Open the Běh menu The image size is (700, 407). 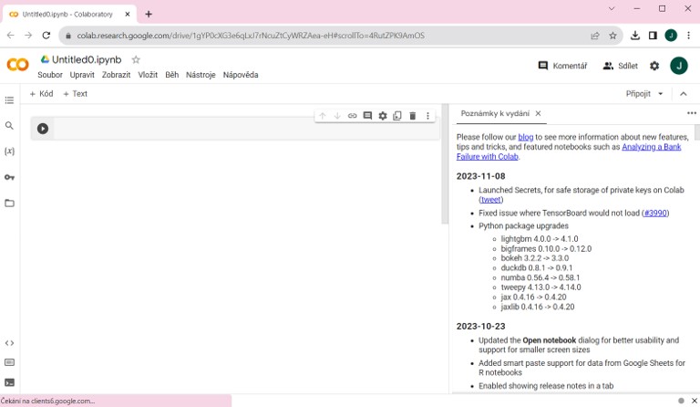coord(172,75)
